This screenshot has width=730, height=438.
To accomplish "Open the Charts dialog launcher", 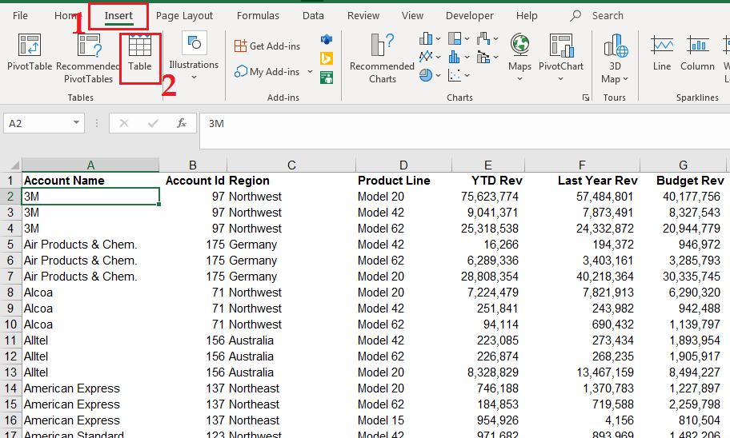I will 586,98.
